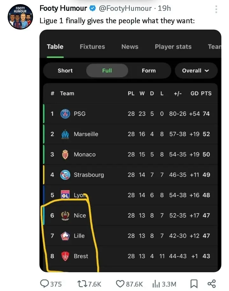The image size is (229, 291).
Task: Click the Table tab
Action: (55, 46)
